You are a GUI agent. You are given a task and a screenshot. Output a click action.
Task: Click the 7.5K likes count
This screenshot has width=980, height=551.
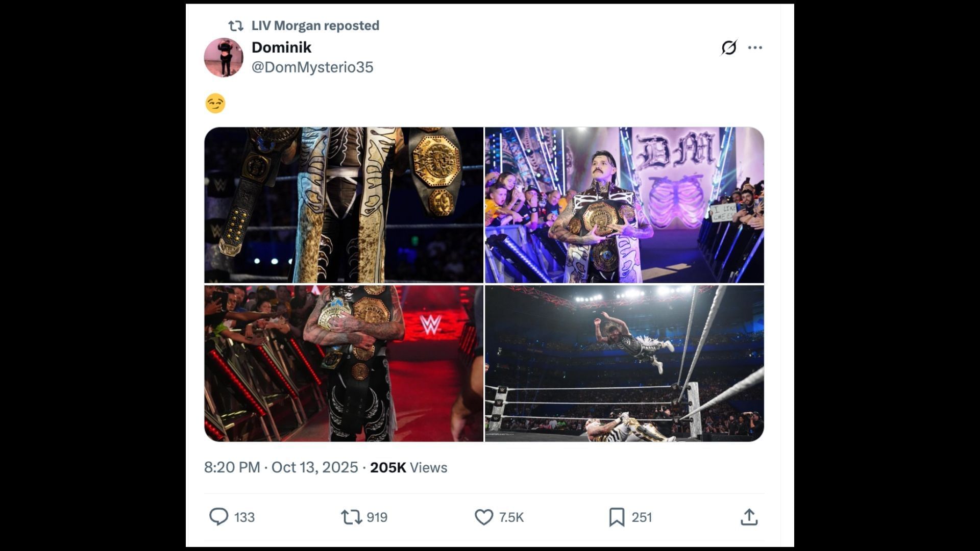click(x=511, y=517)
